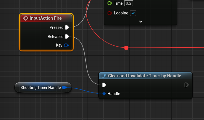204x120 pixels.
Task: Click Clear Timer node output execution pin
Action: [x=187, y=85]
